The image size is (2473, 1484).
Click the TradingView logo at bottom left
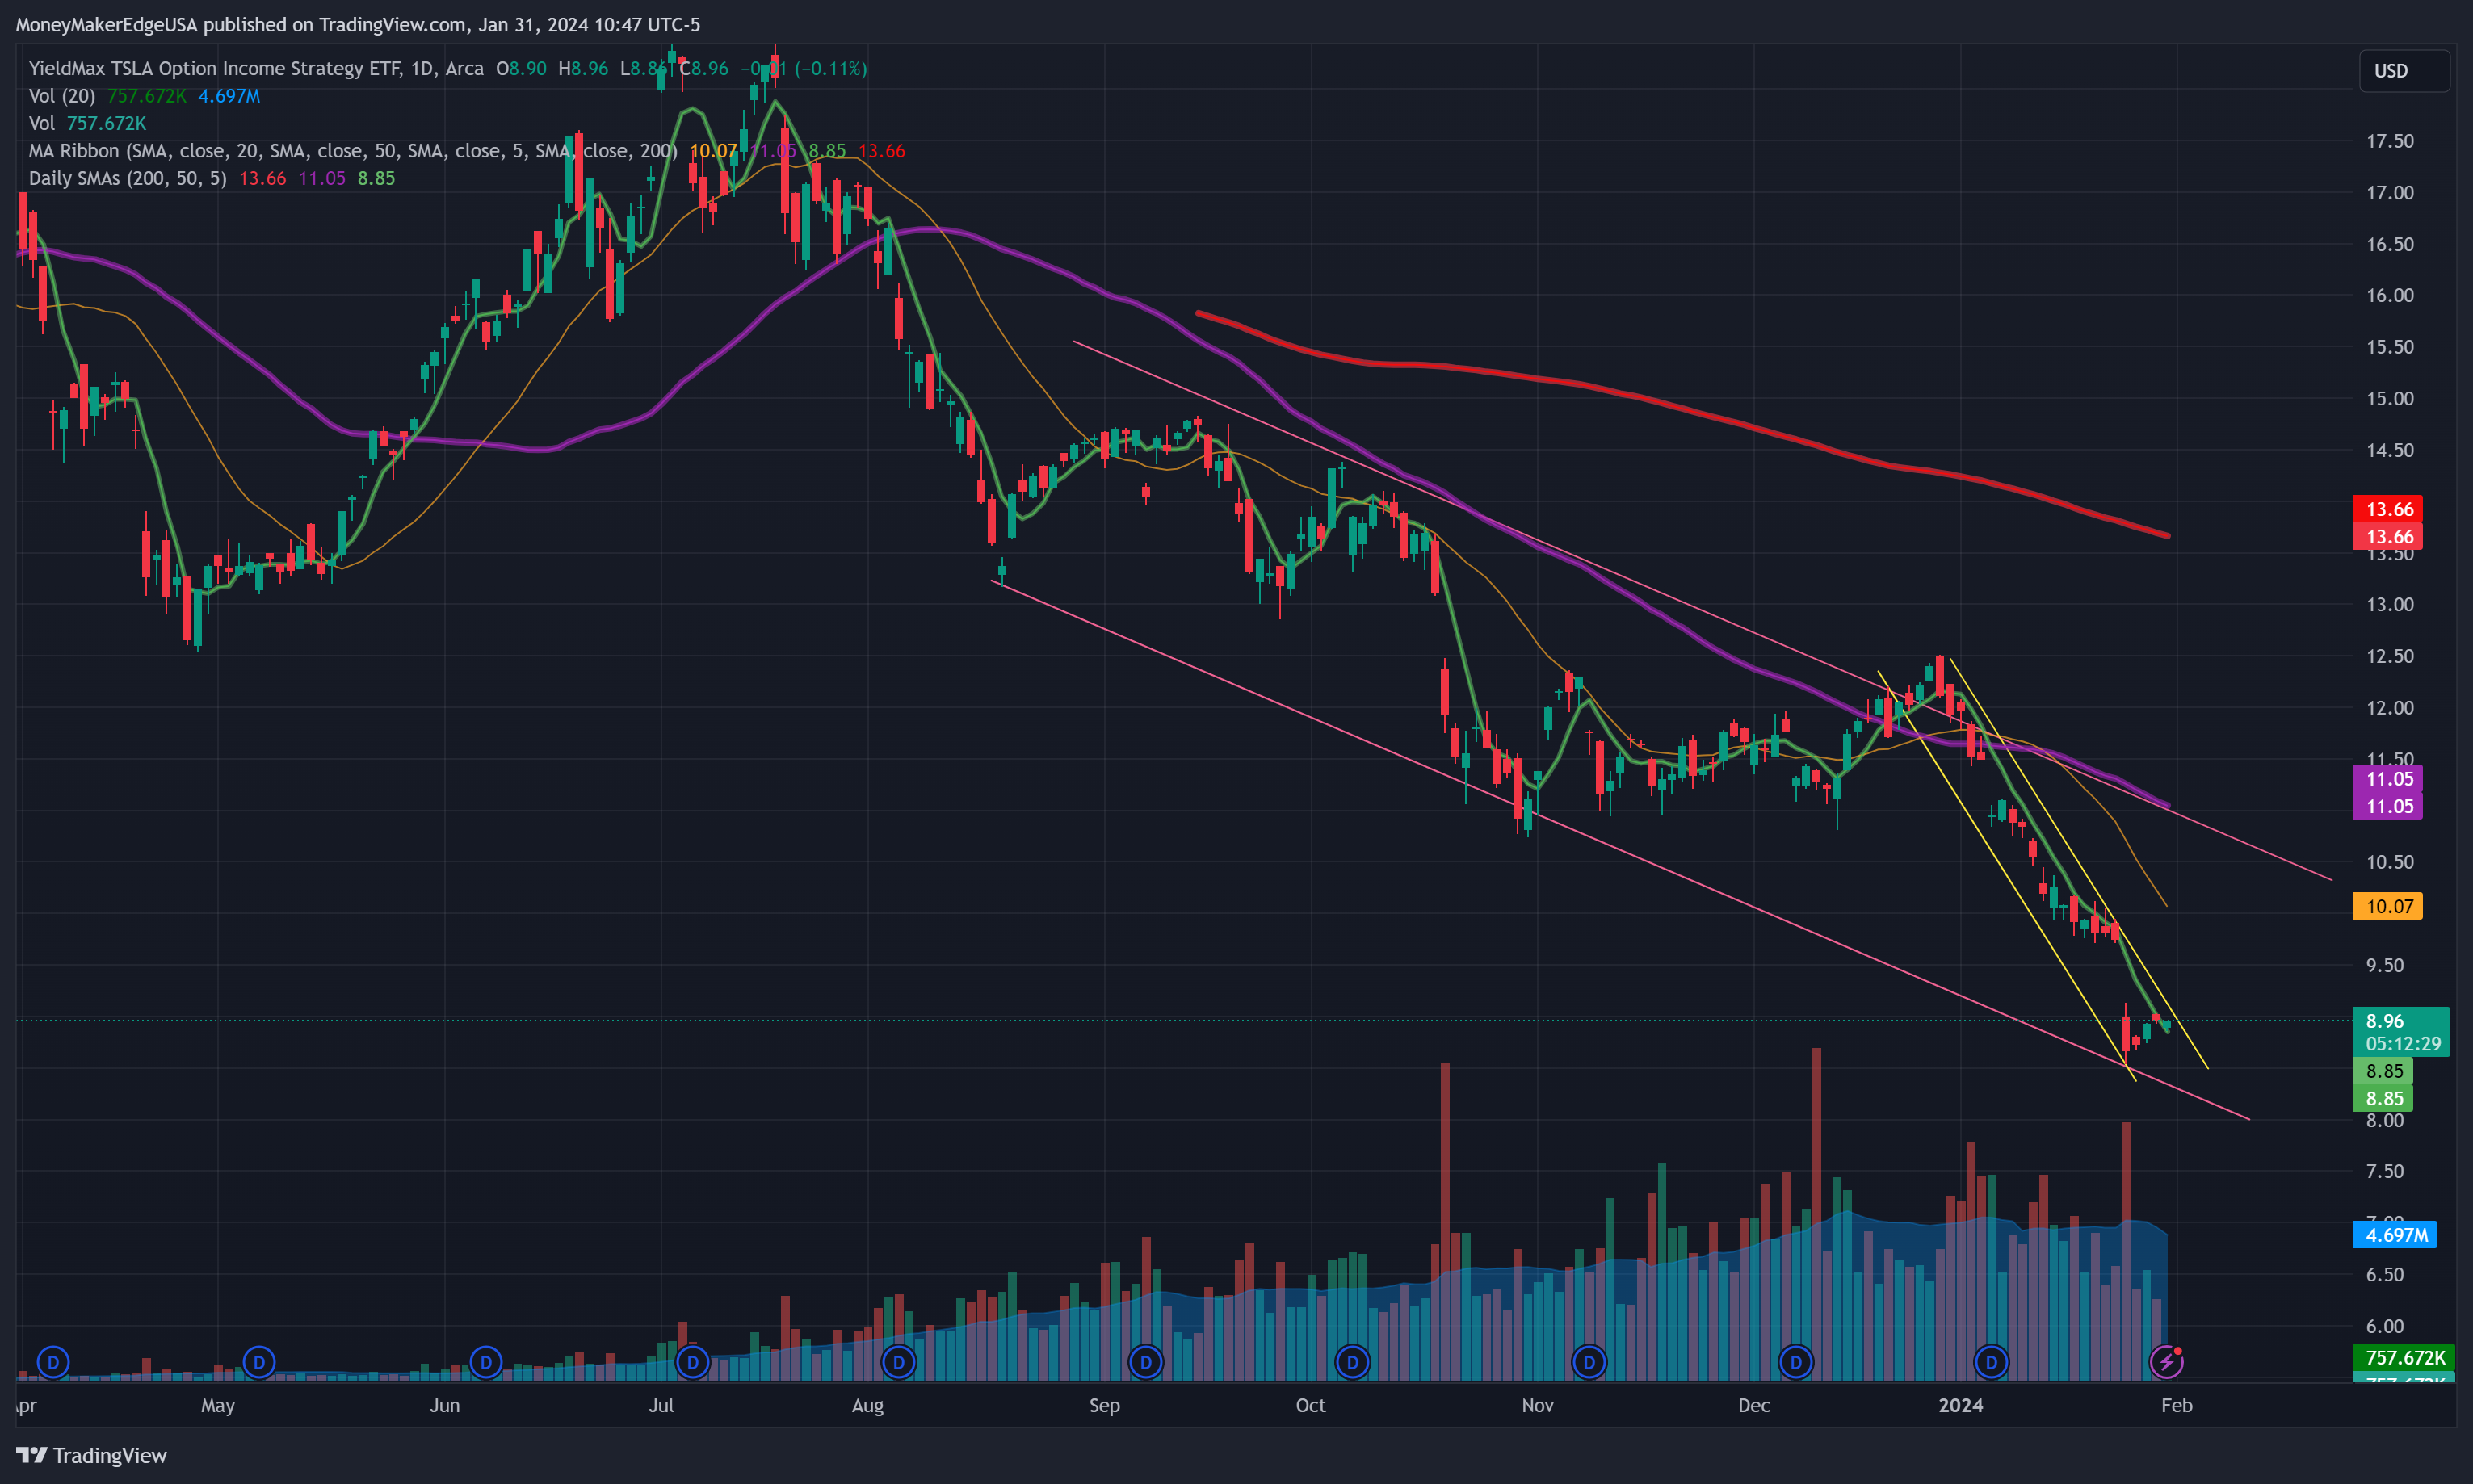click(x=91, y=1455)
